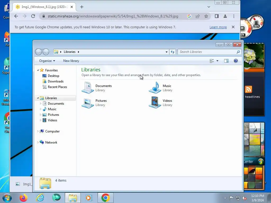Open the Chrome profile icon
This screenshot has height=203, width=271.
point(225,16)
